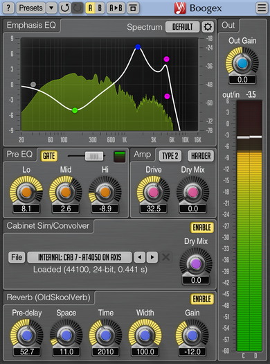
Task: Load next cabinet impulse with right arrow
Action: pyautogui.click(x=152, y=257)
